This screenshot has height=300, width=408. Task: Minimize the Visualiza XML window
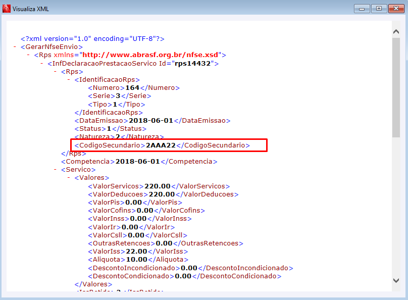click(362, 9)
